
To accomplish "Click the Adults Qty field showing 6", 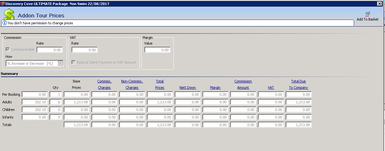I will coord(56,102).
